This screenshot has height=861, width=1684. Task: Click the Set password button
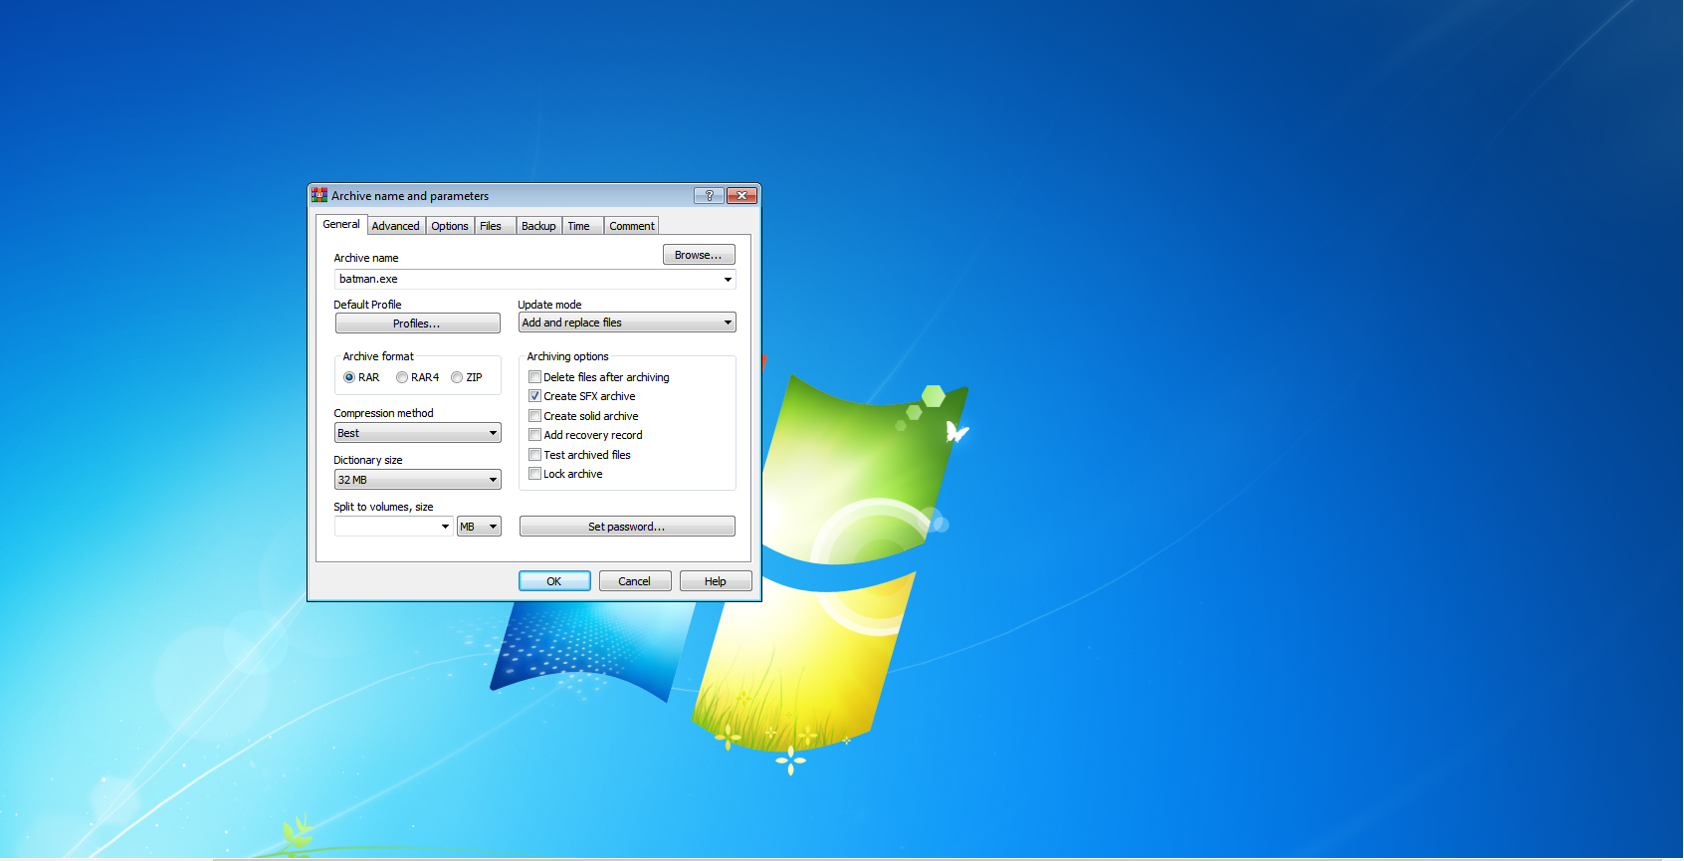[x=627, y=527]
